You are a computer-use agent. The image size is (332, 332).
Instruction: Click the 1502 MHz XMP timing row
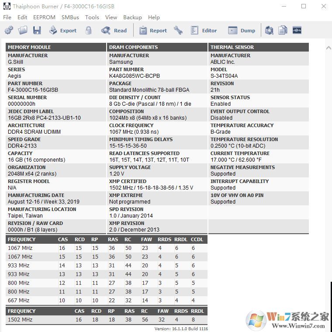[x=107, y=320]
